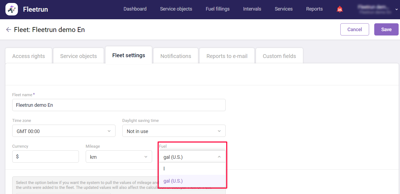Open the Daylight saving time dropdown

pos(174,131)
